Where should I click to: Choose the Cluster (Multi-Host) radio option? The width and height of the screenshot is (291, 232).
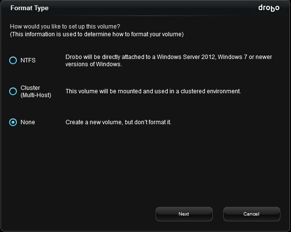pos(13,91)
